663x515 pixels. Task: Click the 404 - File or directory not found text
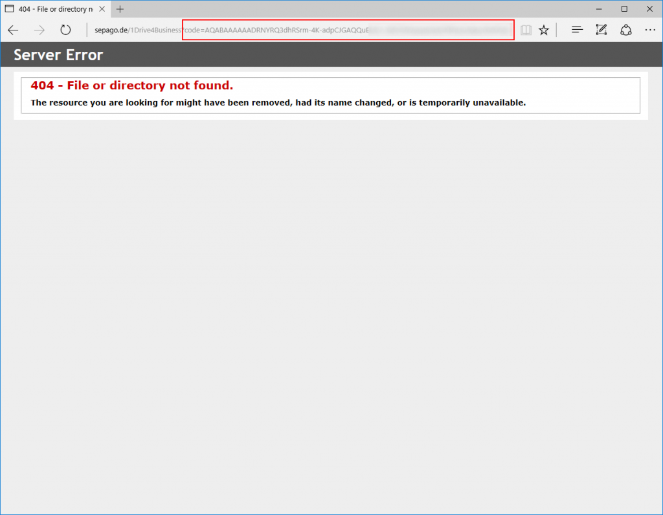(x=132, y=86)
